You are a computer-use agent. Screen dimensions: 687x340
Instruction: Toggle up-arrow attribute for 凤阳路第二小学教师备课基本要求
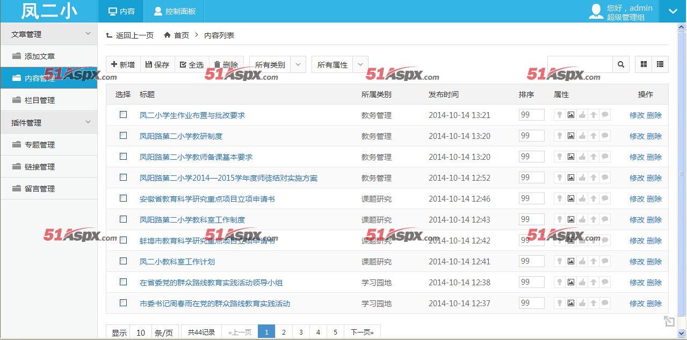coord(594,157)
